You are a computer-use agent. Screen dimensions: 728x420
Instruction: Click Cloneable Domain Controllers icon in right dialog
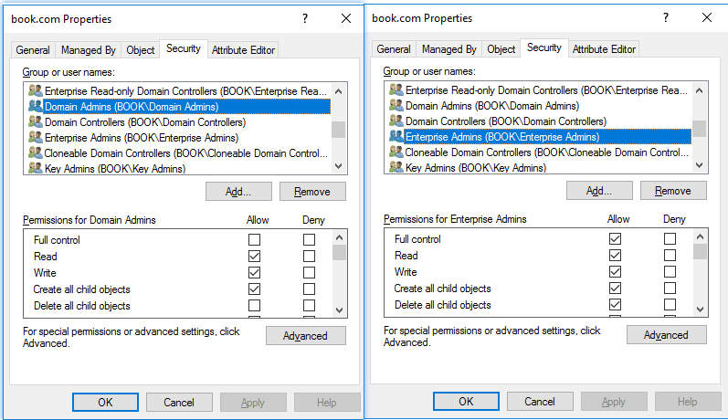[x=396, y=152]
